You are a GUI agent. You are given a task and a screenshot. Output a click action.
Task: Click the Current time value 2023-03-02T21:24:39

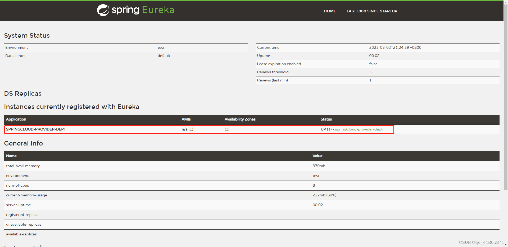click(x=395, y=47)
